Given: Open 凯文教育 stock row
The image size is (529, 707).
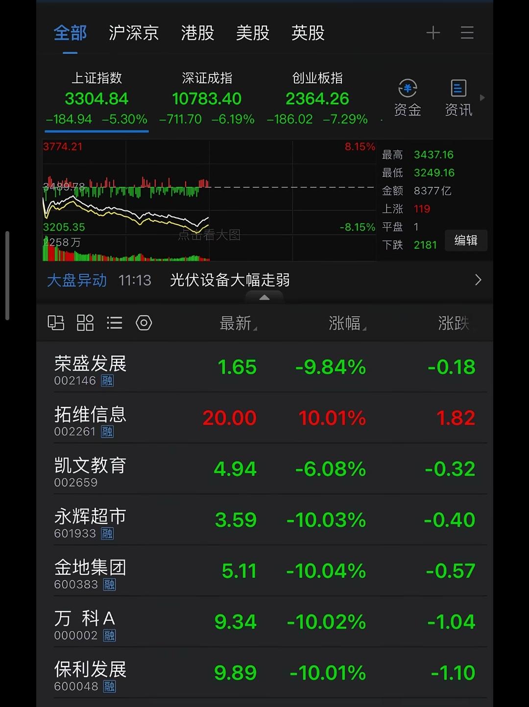Looking at the screenshot, I should click(264, 469).
